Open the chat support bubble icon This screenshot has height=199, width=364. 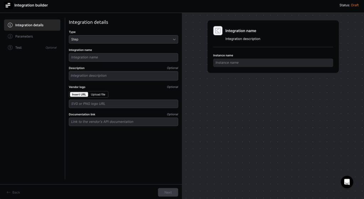tap(347, 182)
